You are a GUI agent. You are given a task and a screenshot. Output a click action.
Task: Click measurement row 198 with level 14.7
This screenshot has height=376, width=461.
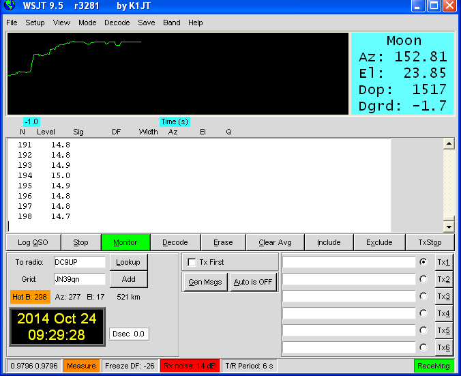click(x=44, y=216)
